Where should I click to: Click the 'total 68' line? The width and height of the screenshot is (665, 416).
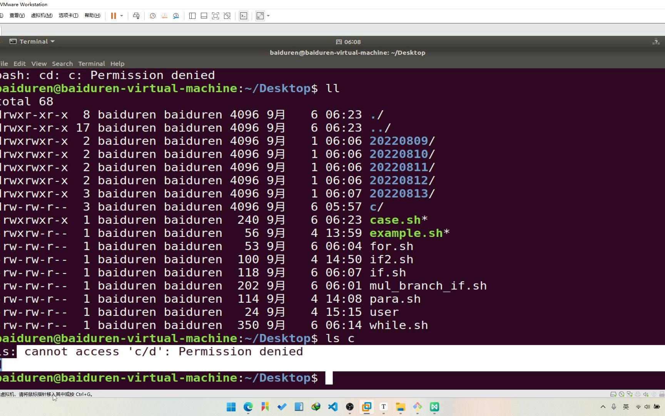coord(27,102)
